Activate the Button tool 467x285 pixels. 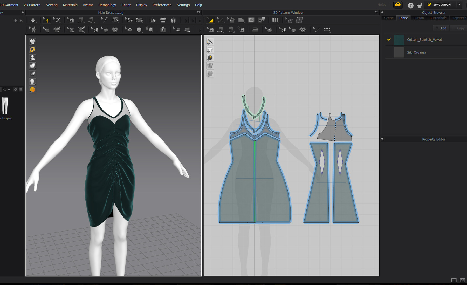point(139,29)
